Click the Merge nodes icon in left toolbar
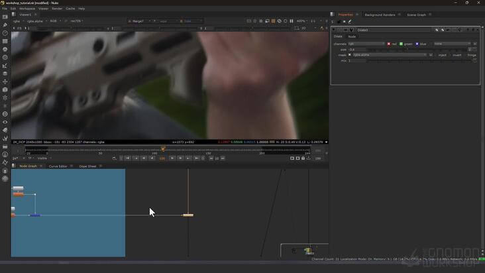This screenshot has width=485, height=273. click(x=5, y=74)
